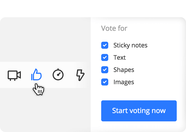186x132 pixels.
Task: Click the white checkmark inside Images box
Action: (105, 82)
